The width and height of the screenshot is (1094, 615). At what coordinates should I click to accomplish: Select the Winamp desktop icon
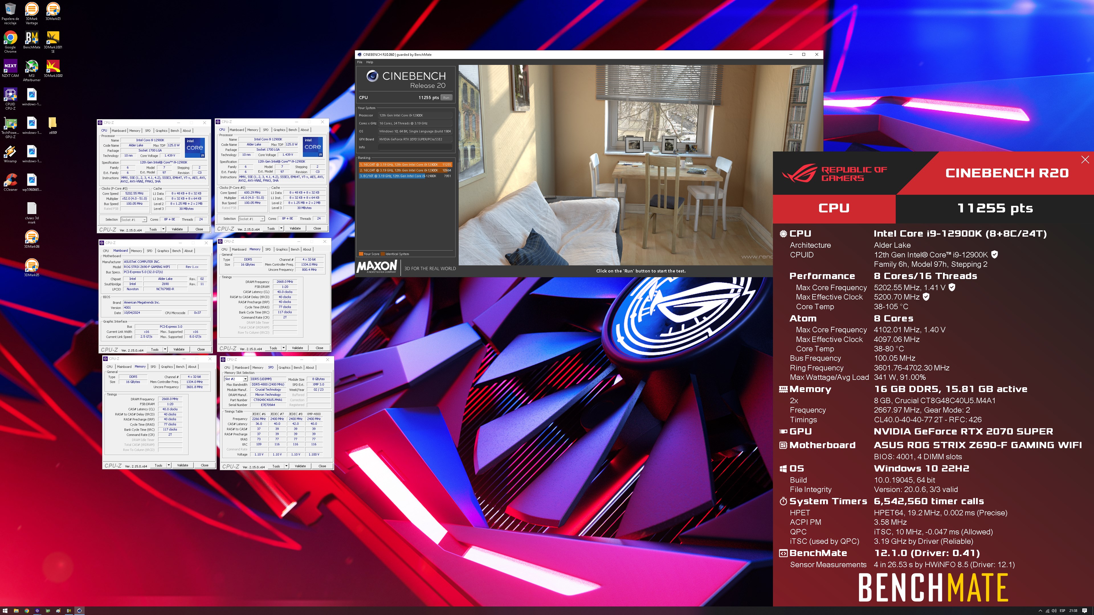tap(10, 154)
